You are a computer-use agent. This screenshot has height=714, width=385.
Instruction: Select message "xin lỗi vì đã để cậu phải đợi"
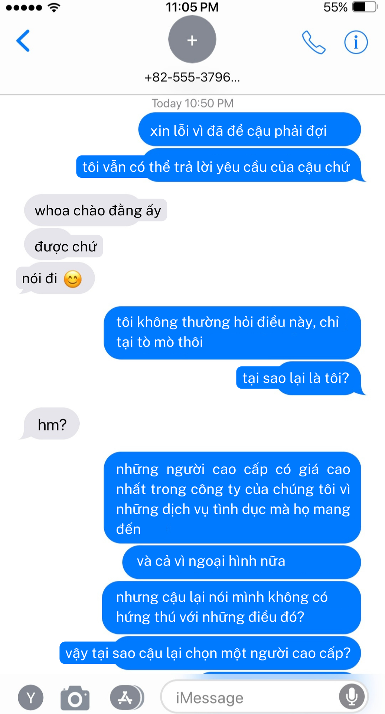pyautogui.click(x=249, y=130)
